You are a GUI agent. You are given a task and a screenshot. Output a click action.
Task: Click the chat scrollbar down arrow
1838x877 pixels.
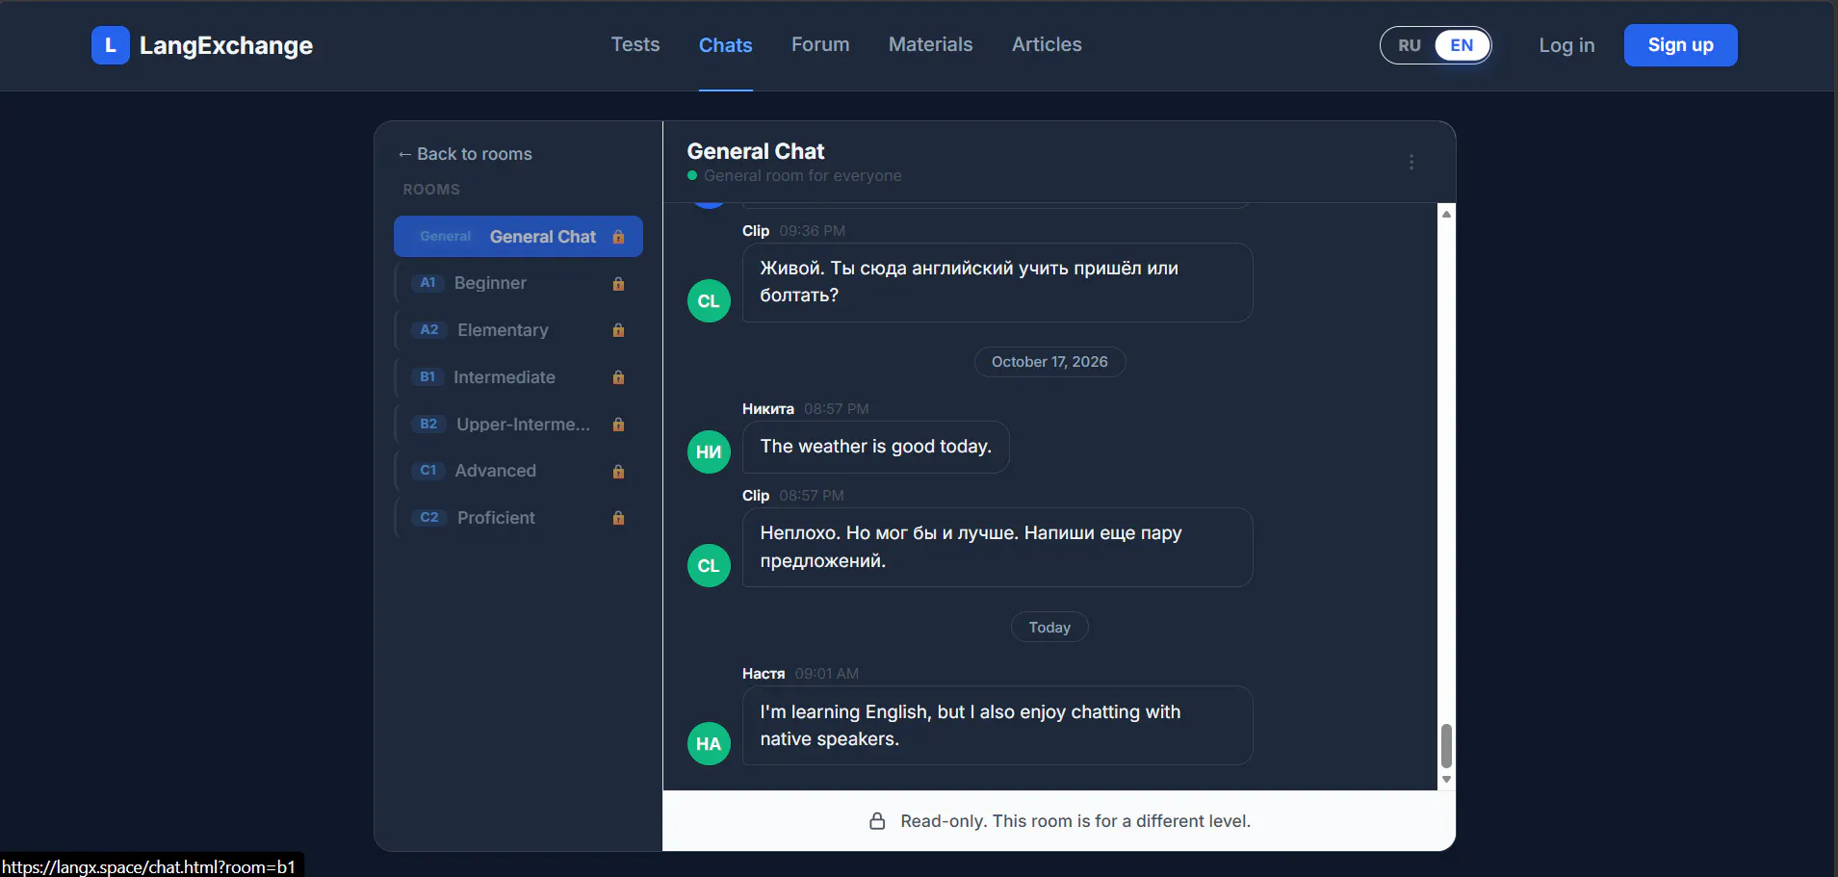pos(1446,780)
